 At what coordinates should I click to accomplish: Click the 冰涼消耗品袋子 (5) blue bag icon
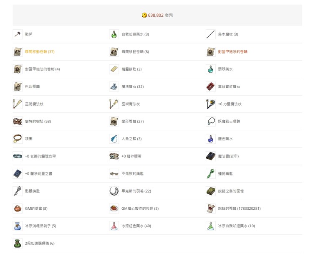coord(18,226)
